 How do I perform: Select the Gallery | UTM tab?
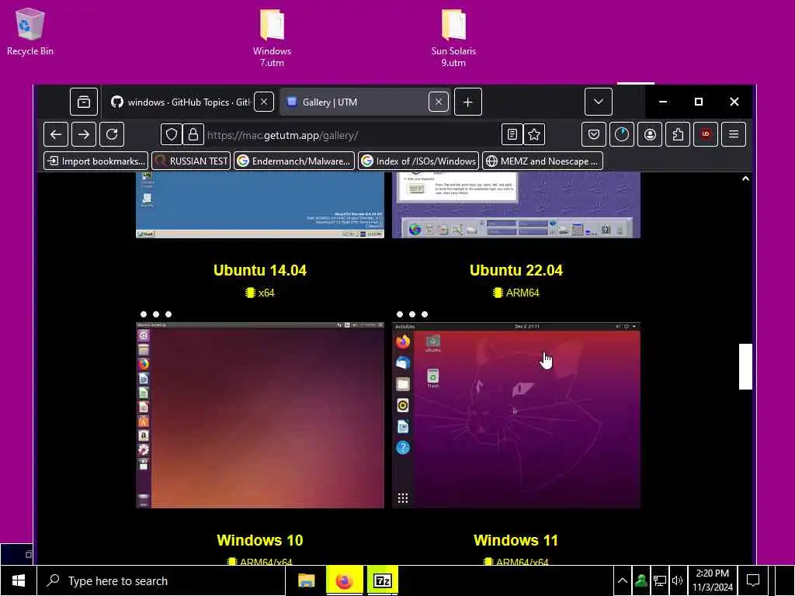pos(365,102)
